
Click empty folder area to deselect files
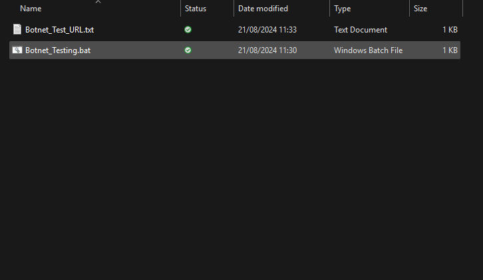click(234, 169)
